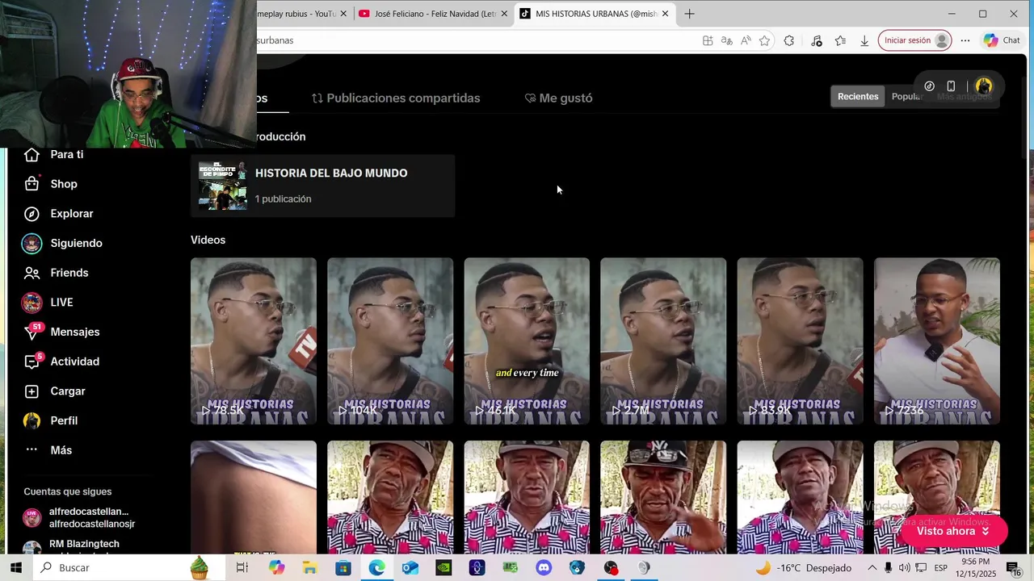Open Task View on taskbar
The width and height of the screenshot is (1034, 581).
click(242, 567)
